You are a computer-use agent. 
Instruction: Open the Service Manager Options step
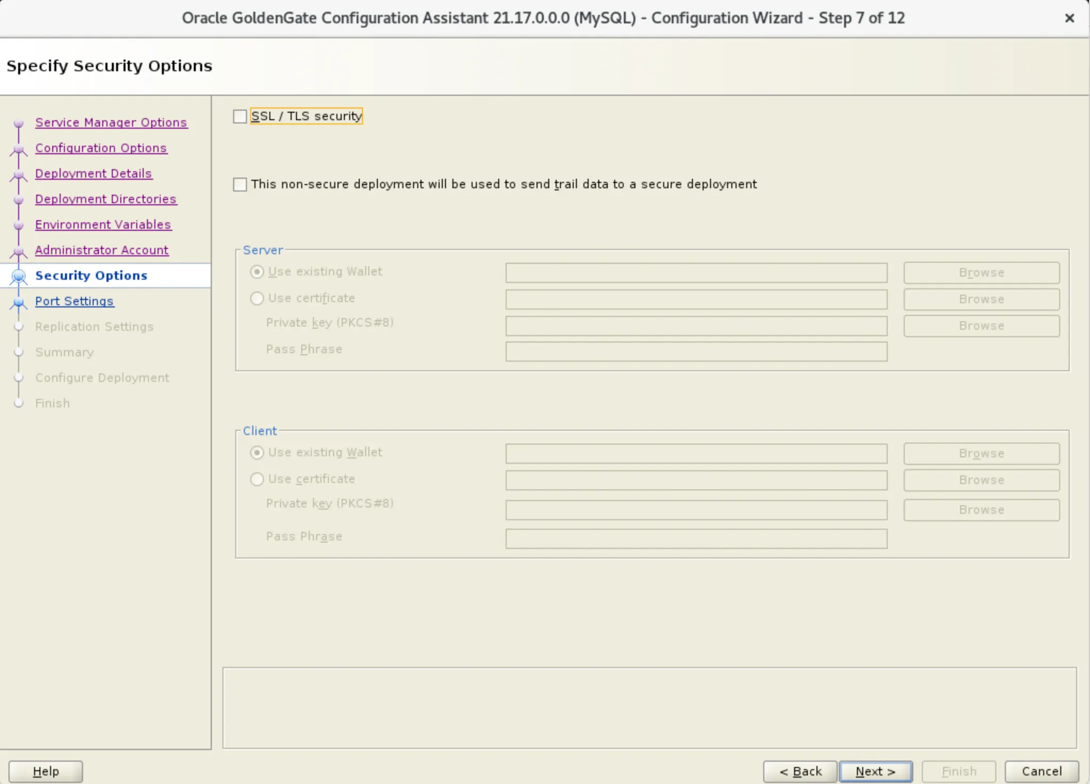pyautogui.click(x=111, y=122)
